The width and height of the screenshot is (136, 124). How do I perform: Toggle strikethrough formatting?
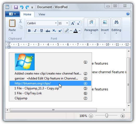pos(48,31)
